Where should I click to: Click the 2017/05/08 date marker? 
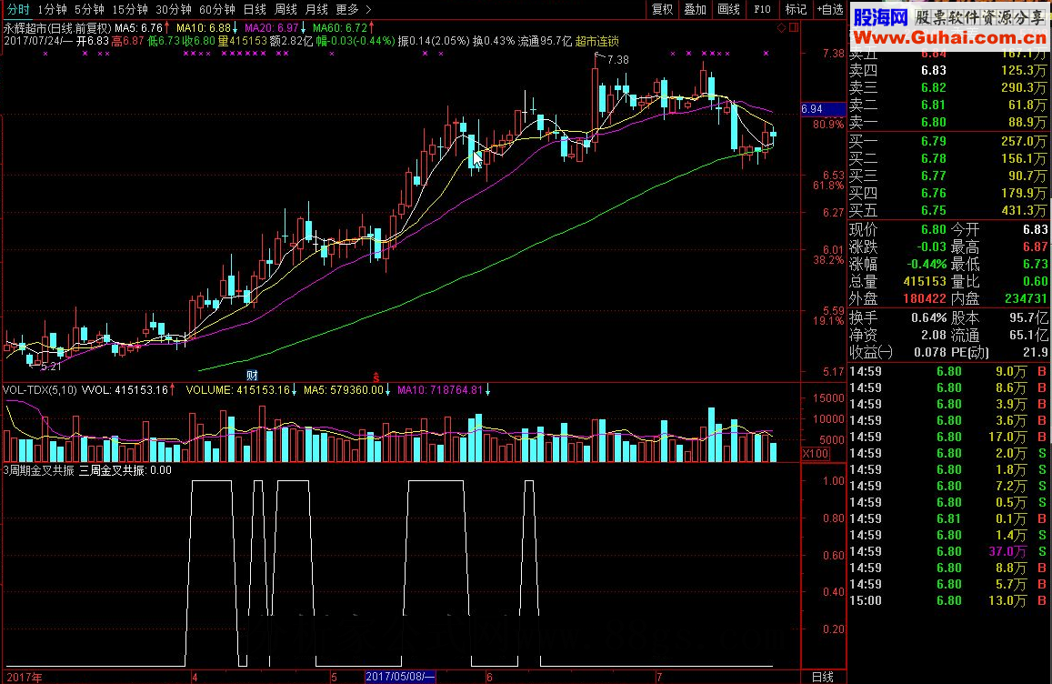[x=401, y=677]
